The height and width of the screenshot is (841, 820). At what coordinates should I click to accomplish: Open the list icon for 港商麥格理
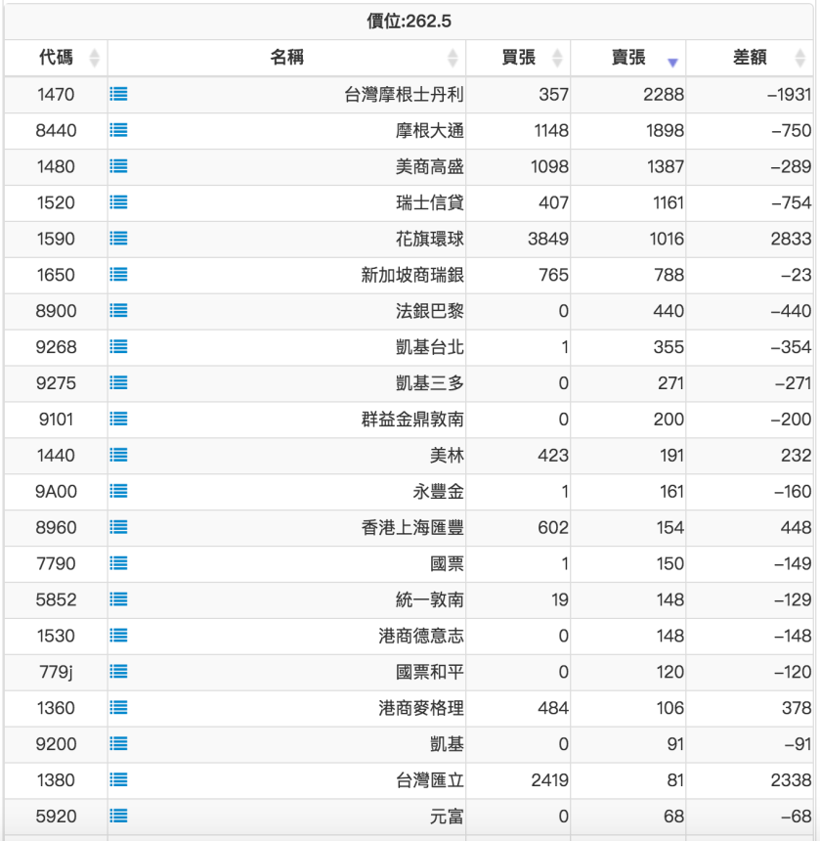coord(119,709)
